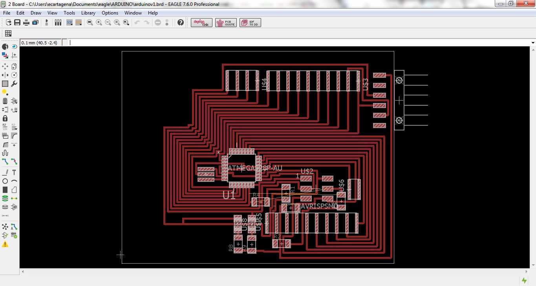
Task: Click the IDF to 3D button
Action: tap(250, 23)
